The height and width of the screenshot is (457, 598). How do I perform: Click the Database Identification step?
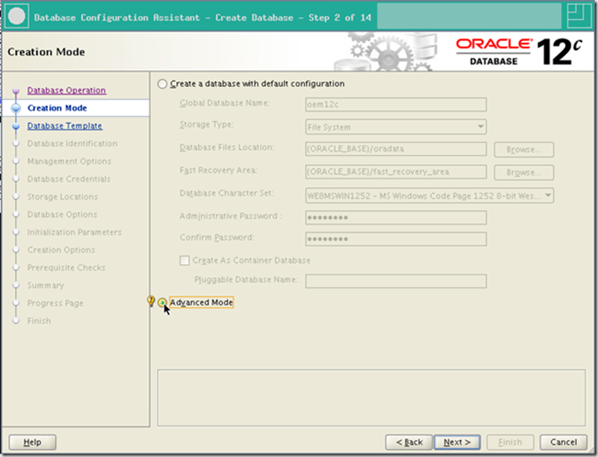click(72, 144)
